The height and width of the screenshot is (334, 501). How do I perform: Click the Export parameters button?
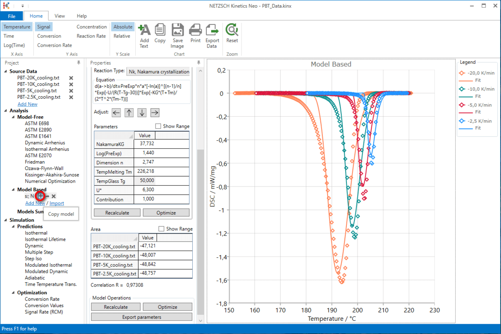click(x=142, y=317)
